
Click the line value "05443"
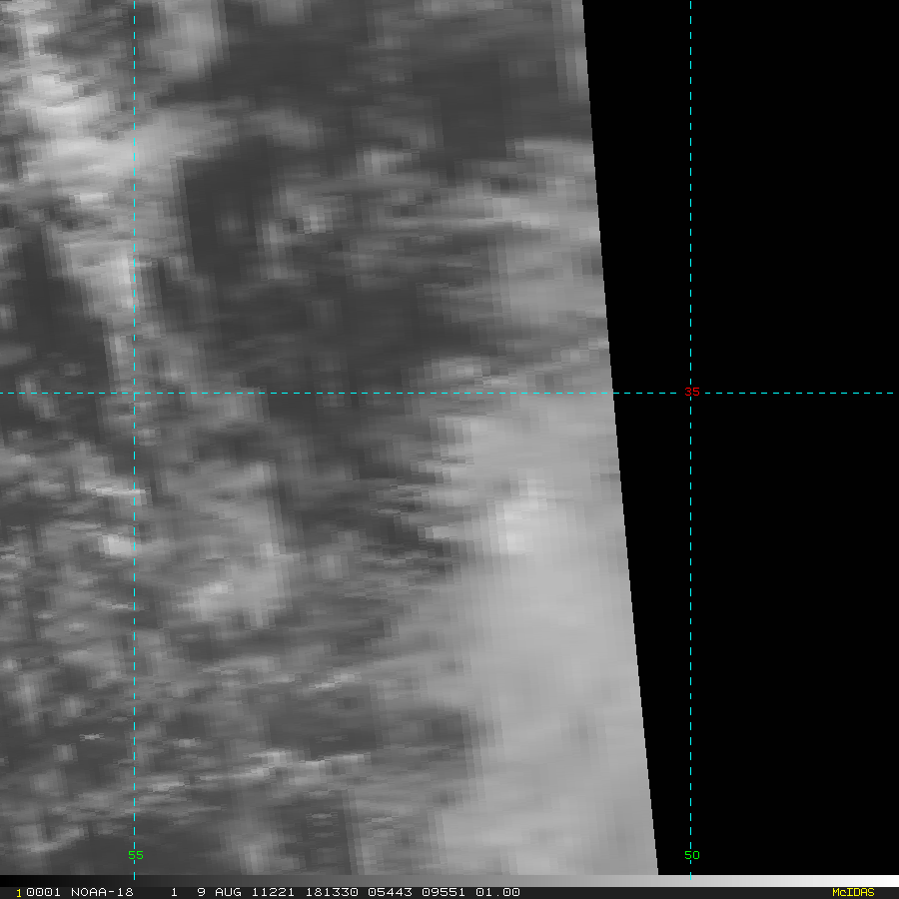tap(390, 892)
